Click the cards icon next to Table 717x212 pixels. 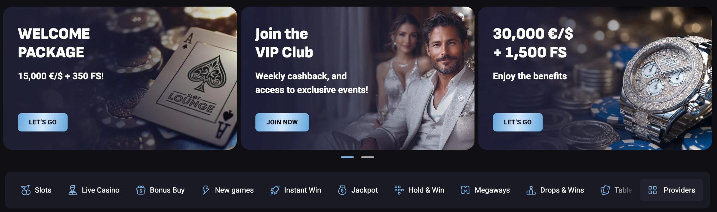[605, 190]
